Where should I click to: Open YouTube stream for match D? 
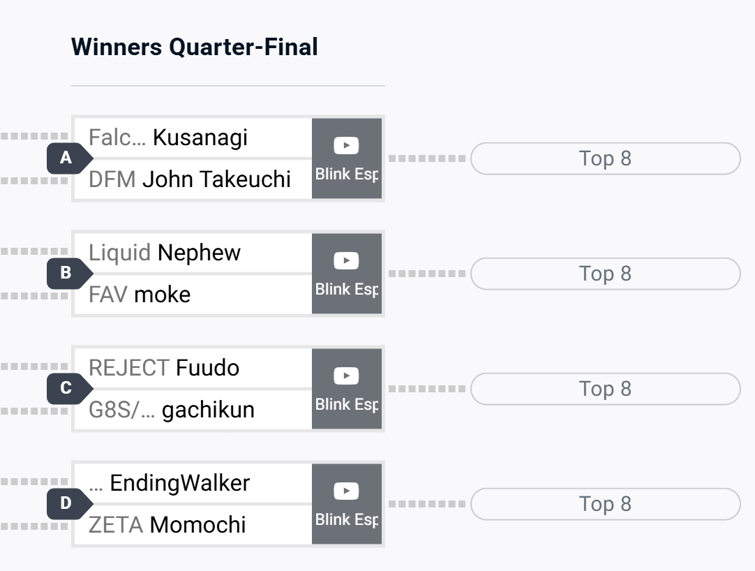(x=347, y=504)
